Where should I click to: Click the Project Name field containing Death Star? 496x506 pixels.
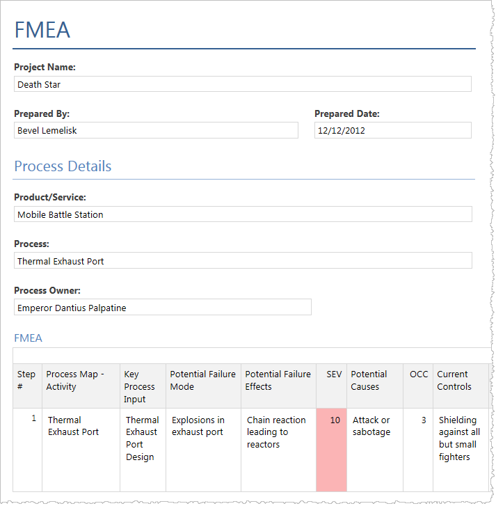(x=242, y=84)
